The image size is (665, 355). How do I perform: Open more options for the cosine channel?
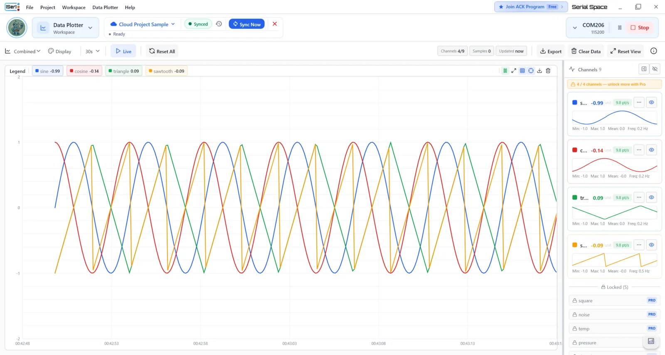click(639, 150)
